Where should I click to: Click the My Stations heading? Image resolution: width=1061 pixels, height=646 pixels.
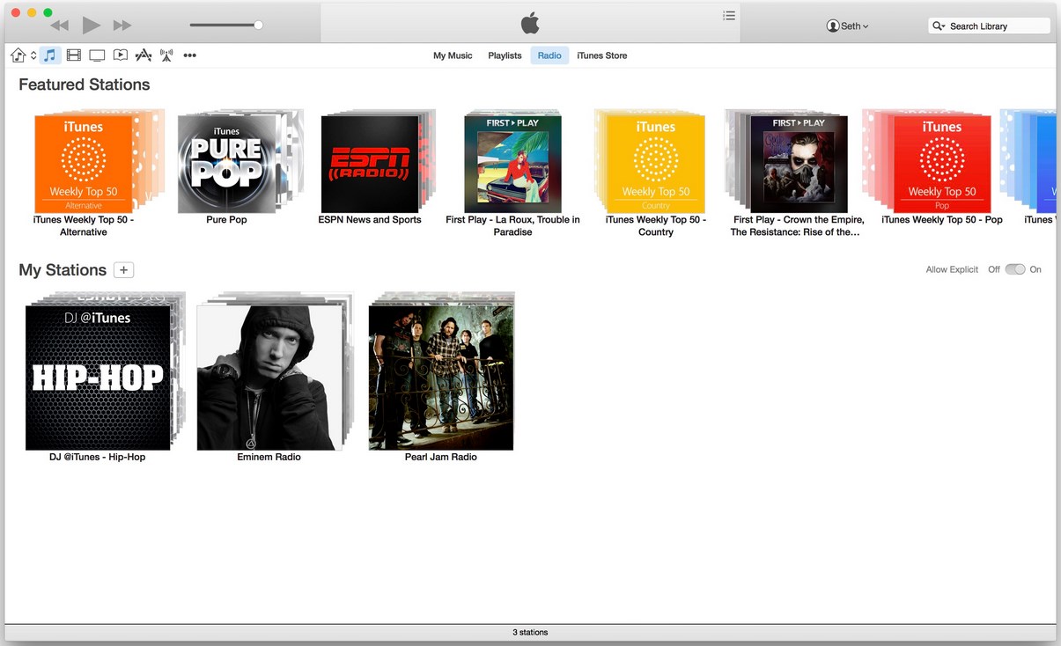(63, 270)
